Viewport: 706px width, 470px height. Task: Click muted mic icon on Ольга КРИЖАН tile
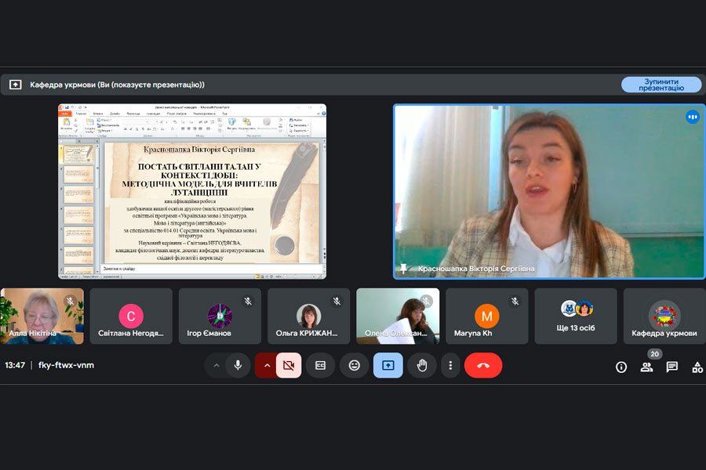[x=337, y=301]
